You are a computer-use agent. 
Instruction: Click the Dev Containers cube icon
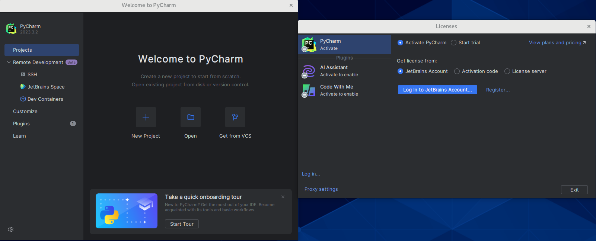[23, 99]
